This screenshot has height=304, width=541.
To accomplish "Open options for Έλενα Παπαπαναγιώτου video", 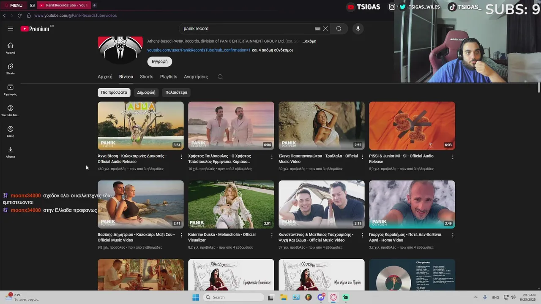I will click(362, 157).
